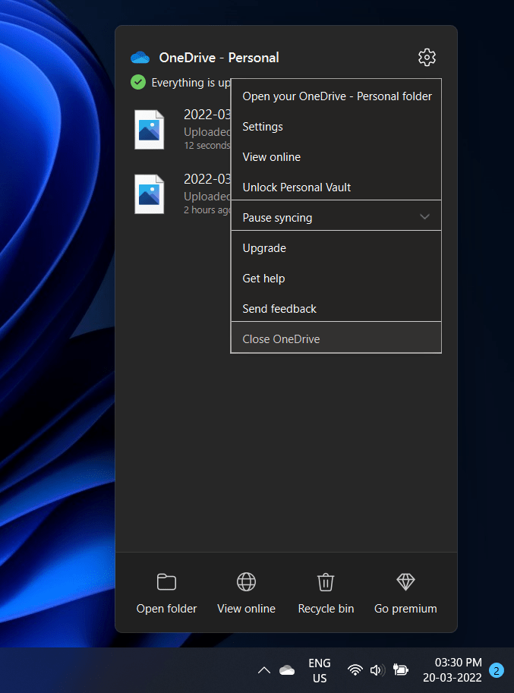514x693 pixels.
Task: Select Upgrade in the menu
Action: click(336, 248)
